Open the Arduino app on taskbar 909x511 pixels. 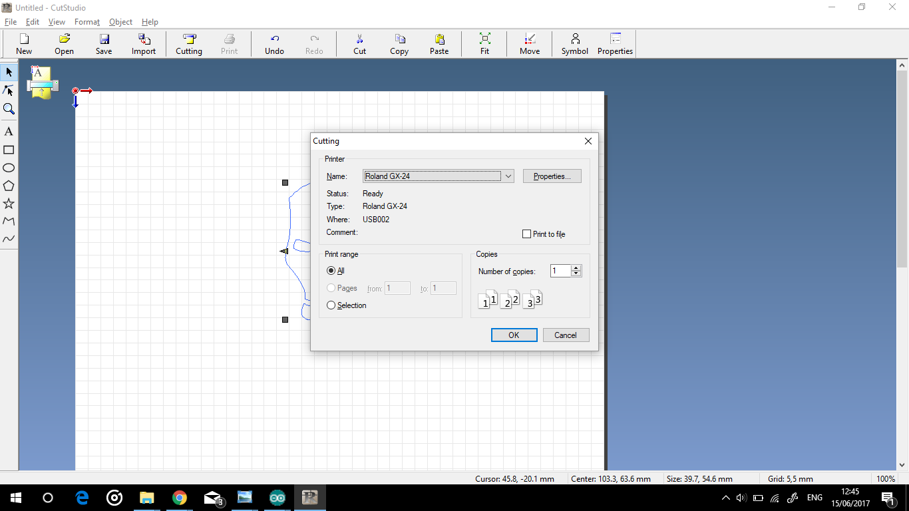pyautogui.click(x=277, y=498)
